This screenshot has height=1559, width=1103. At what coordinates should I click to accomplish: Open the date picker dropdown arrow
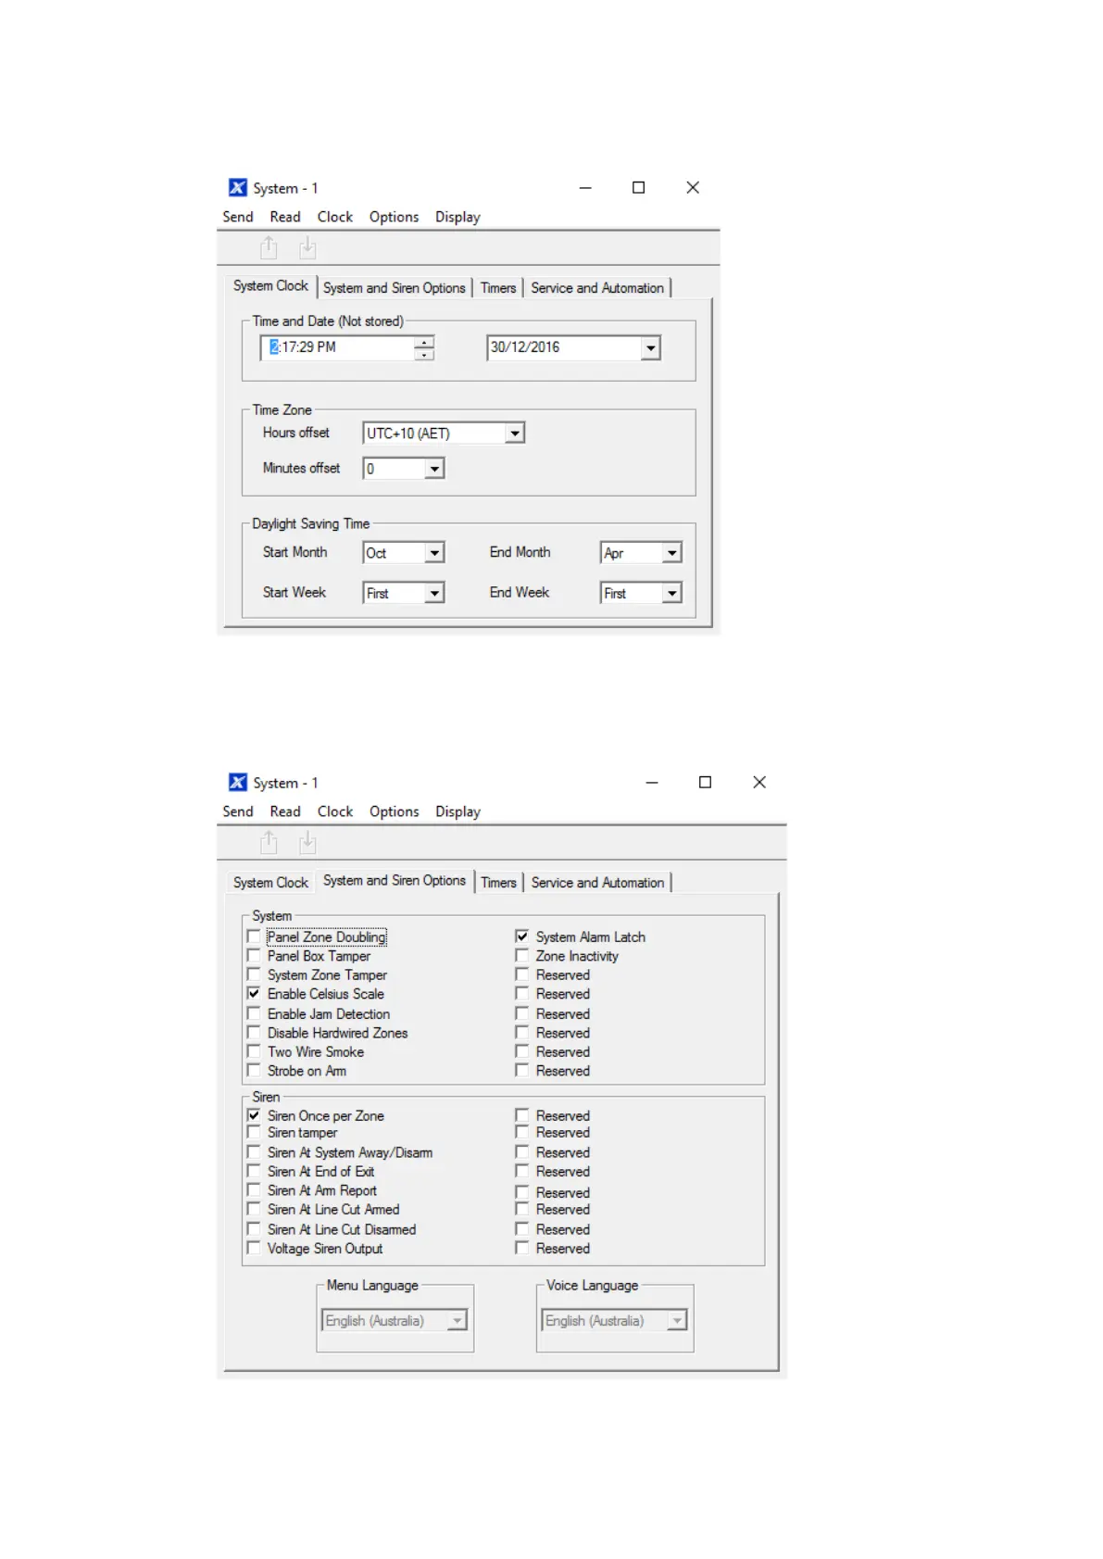point(650,348)
